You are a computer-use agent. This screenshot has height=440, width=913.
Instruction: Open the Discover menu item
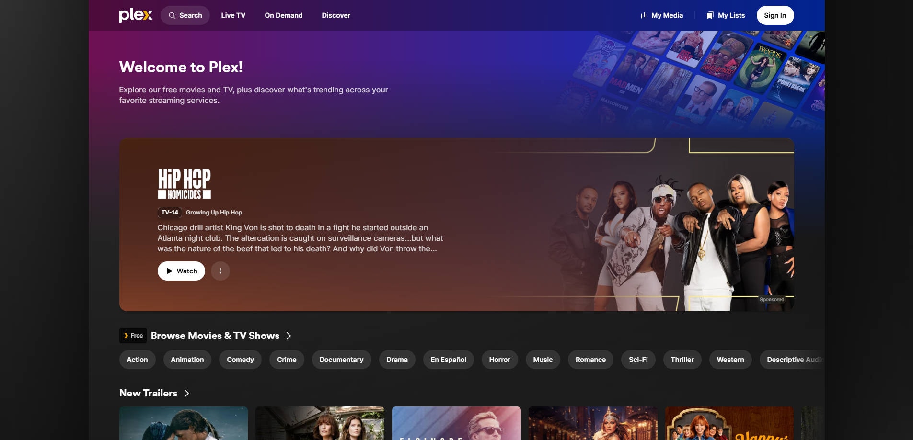tap(335, 15)
